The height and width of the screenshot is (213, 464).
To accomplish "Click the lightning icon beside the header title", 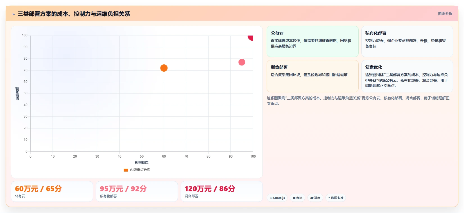I will [x=13, y=14].
